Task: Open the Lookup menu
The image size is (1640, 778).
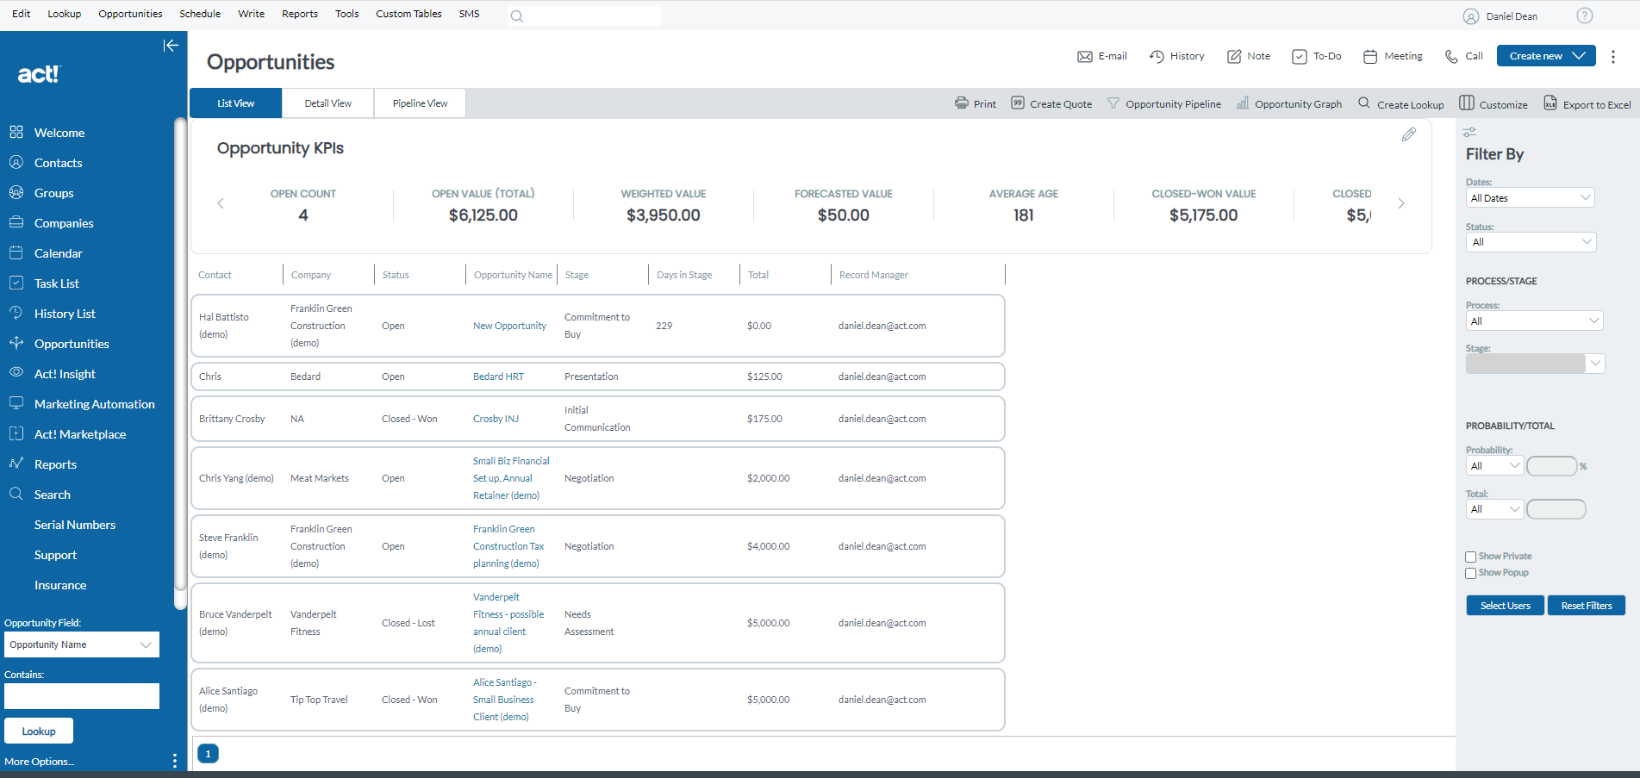Action: coord(64,14)
